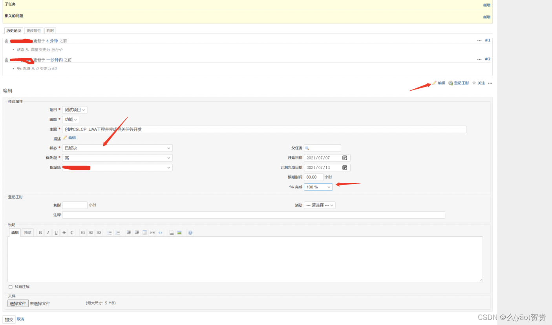Image resolution: width=552 pixels, height=325 pixels.
Task: Insert numbered ordered list
Action: tap(118, 233)
